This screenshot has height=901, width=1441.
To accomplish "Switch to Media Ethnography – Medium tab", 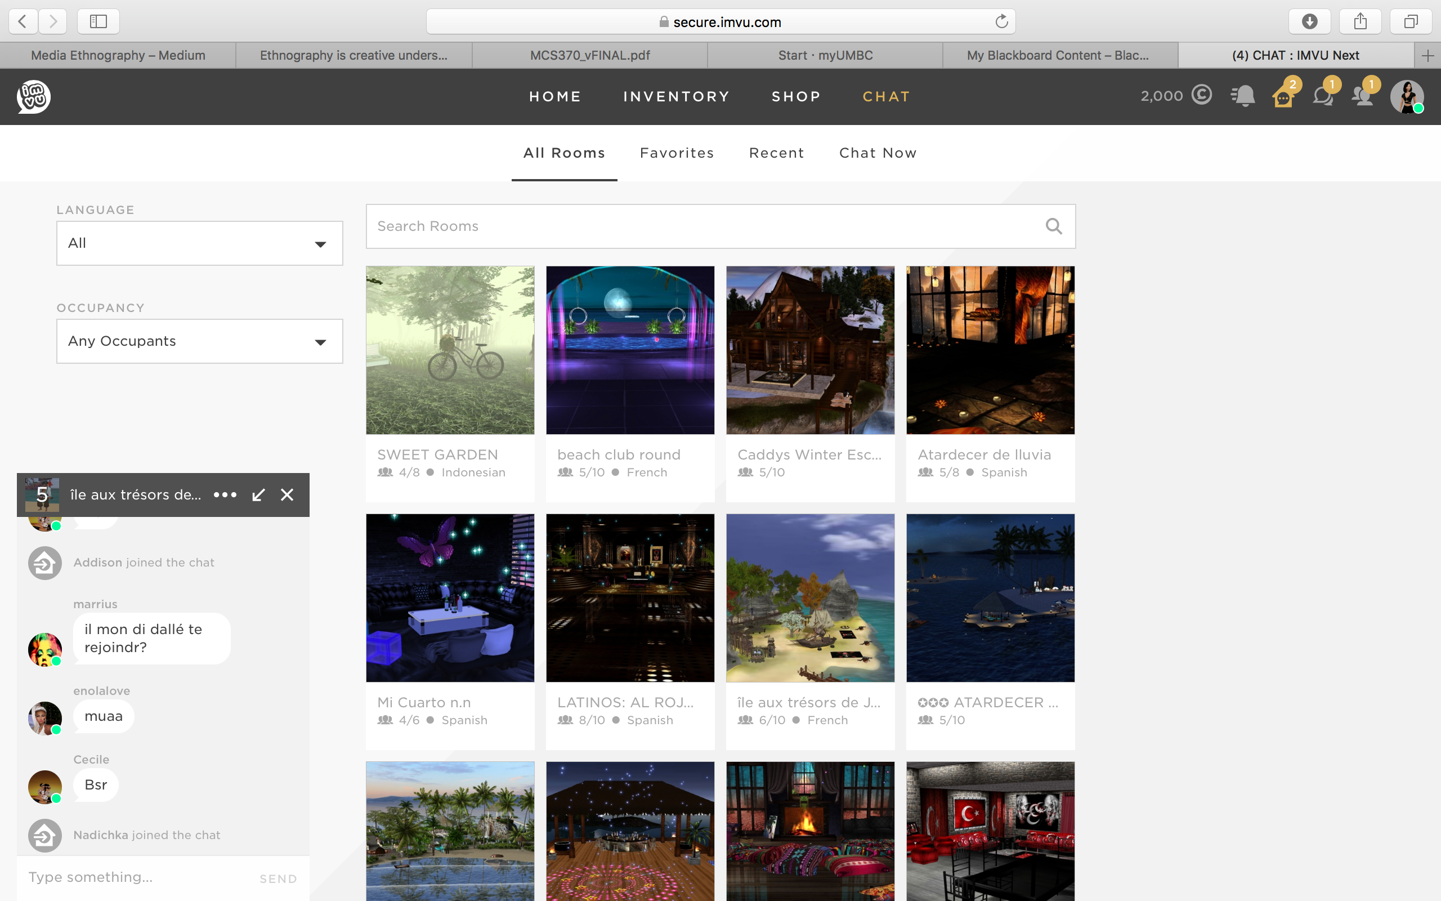I will [x=118, y=55].
